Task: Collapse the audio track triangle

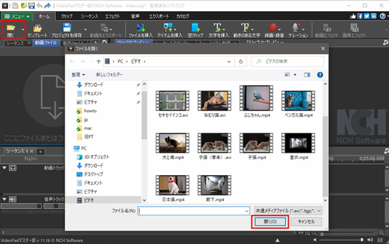Action: [x=4, y=199]
